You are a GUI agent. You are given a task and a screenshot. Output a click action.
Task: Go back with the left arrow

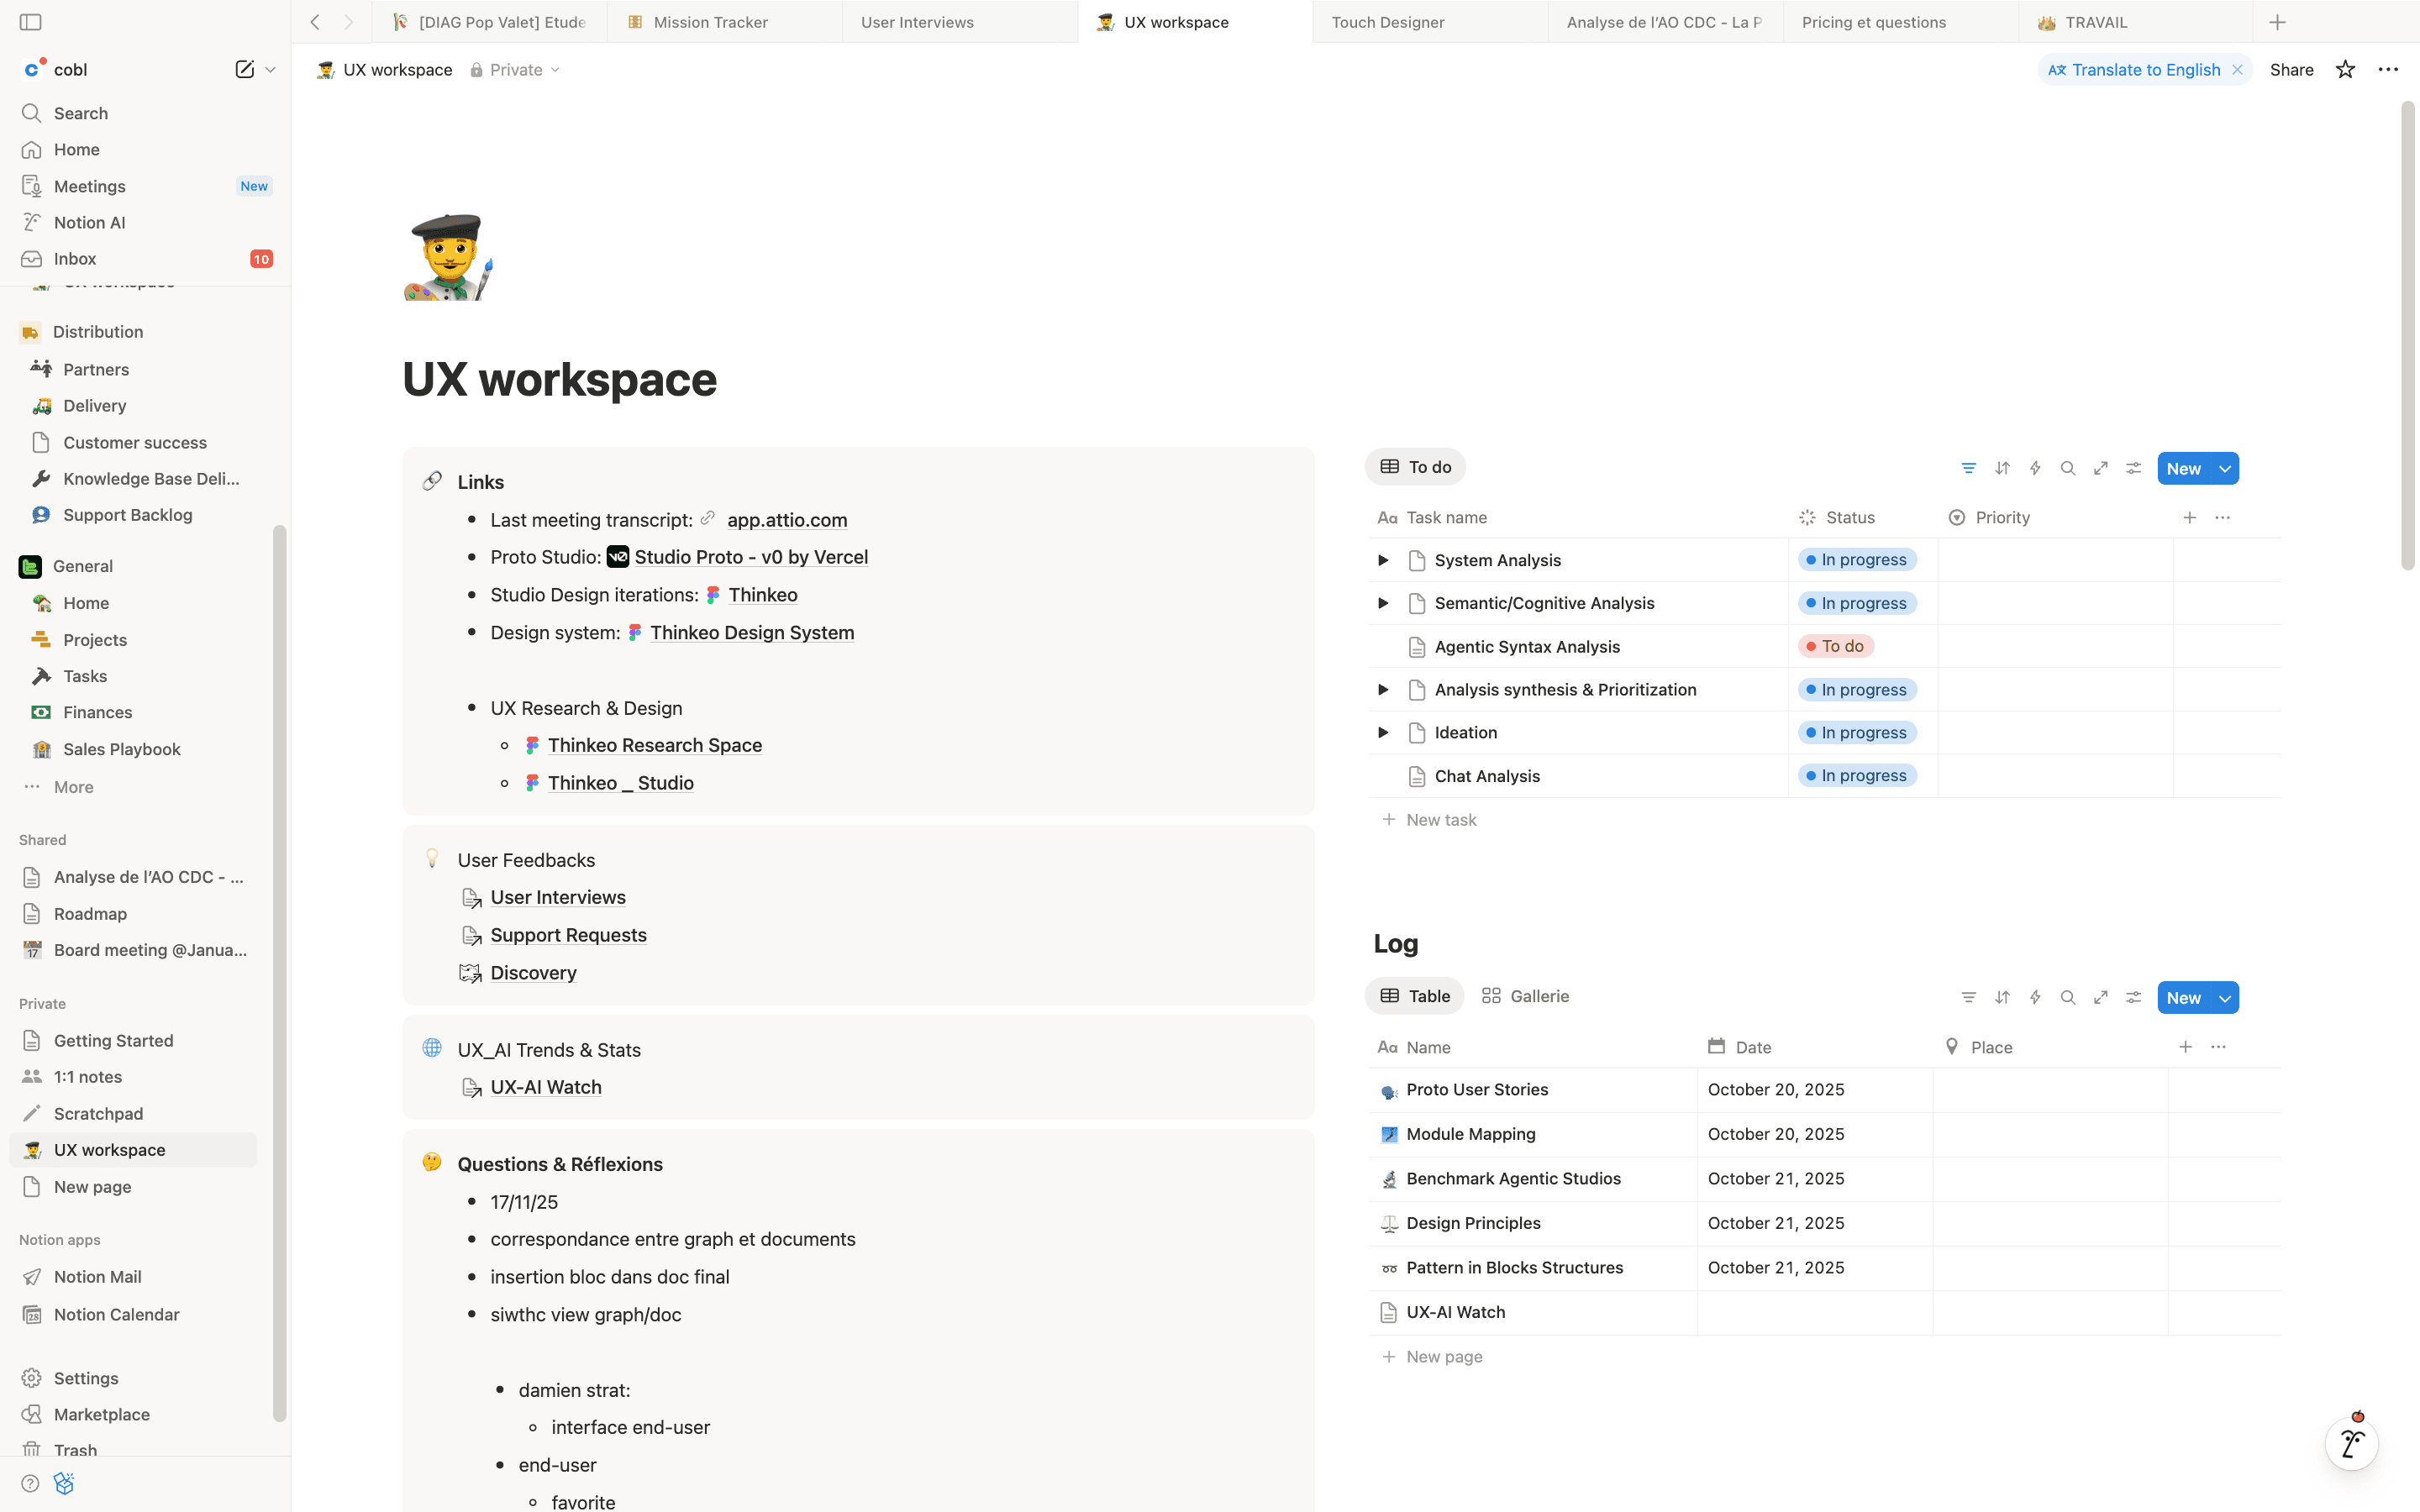click(x=315, y=22)
